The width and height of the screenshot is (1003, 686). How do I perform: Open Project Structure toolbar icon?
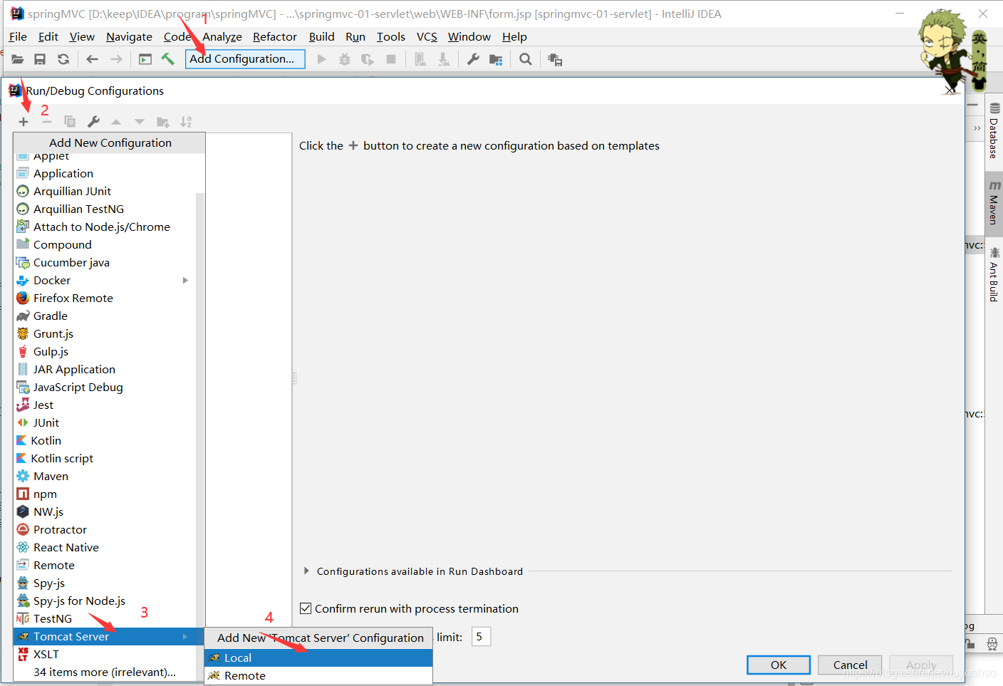496,59
